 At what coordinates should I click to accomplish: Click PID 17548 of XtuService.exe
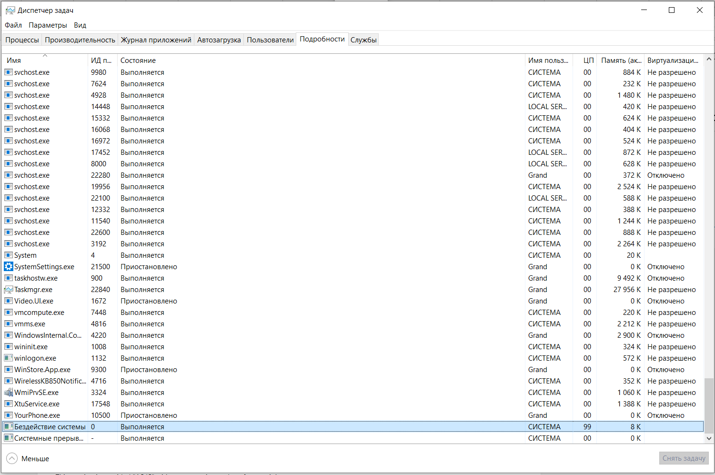[x=101, y=404]
